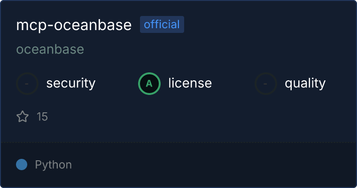
Task: Click the security grade dash circle
Action: click(x=27, y=84)
